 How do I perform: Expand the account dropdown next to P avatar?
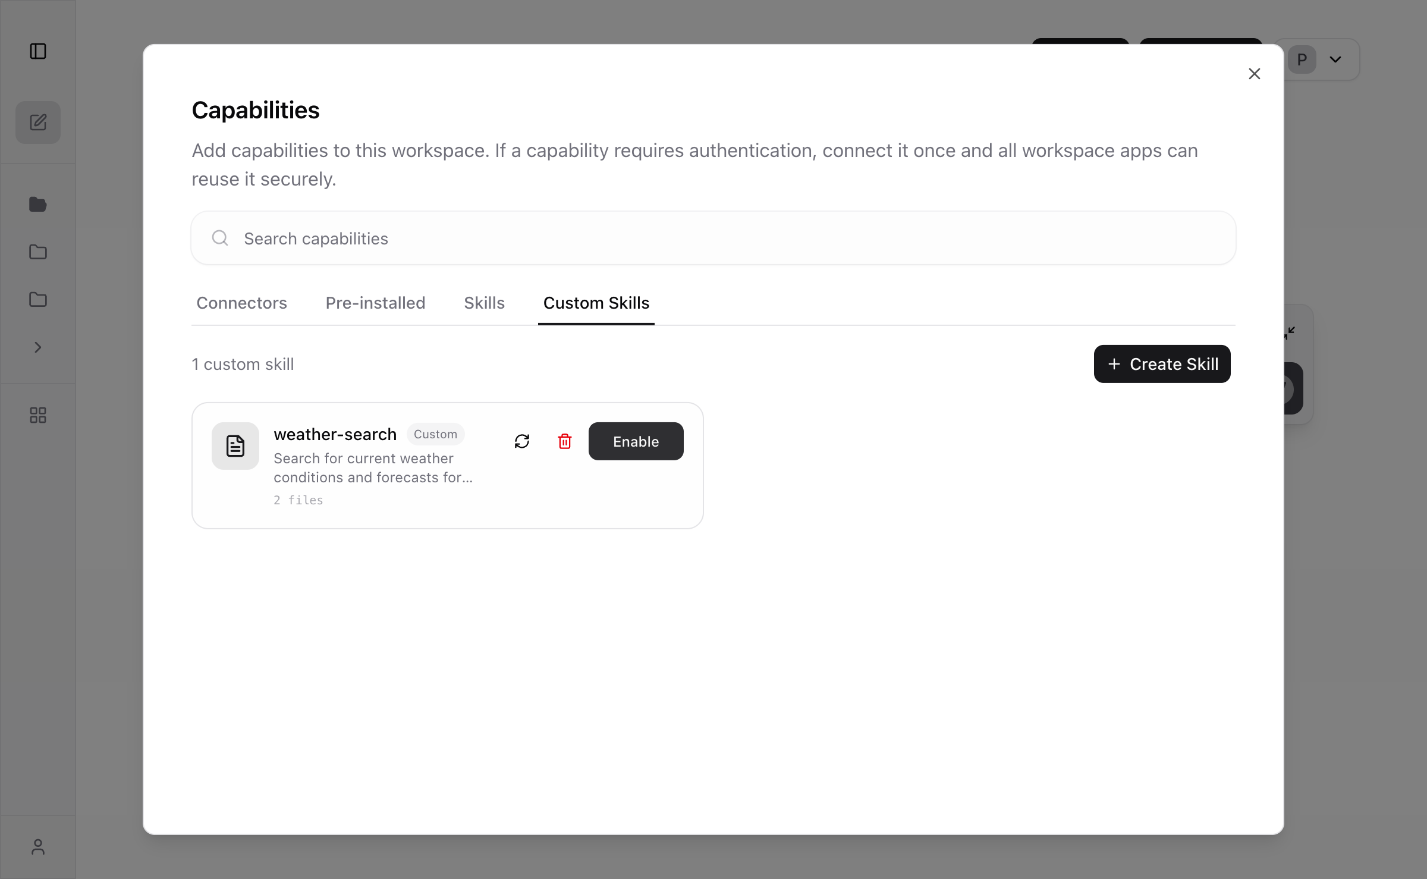coord(1335,59)
